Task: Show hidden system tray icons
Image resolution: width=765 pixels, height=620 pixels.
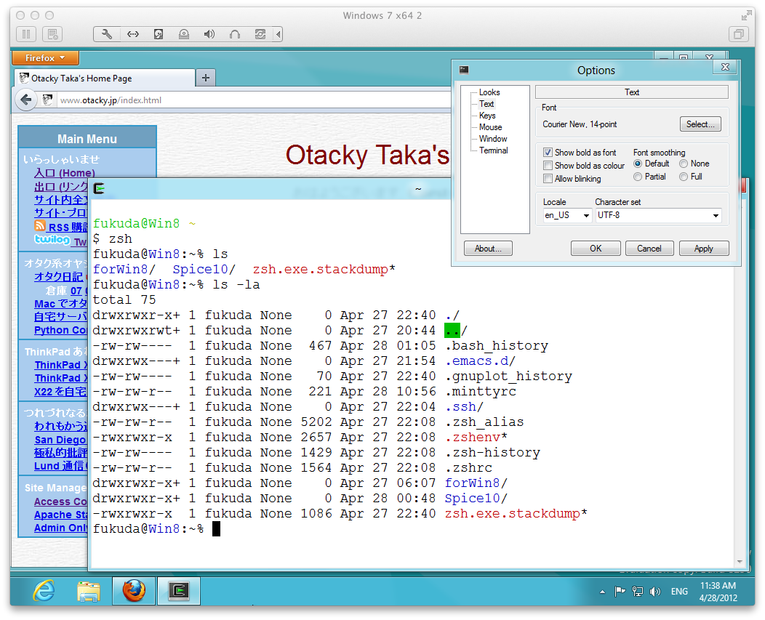Action: 603,592
